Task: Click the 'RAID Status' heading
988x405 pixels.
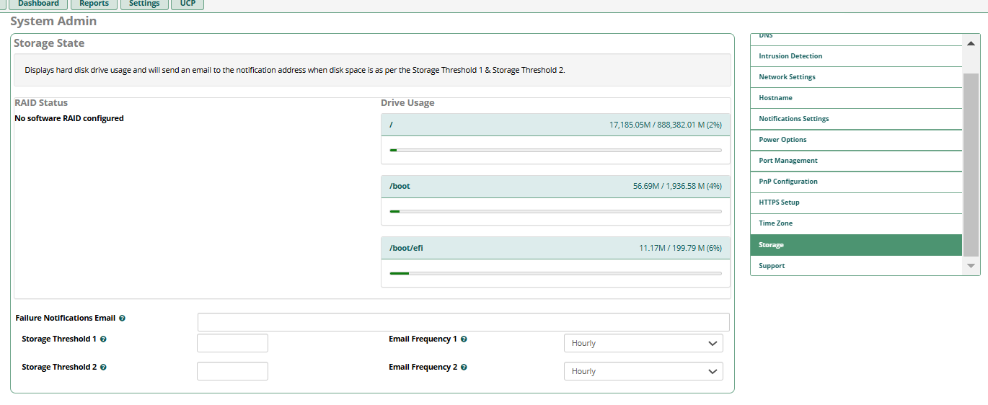Action: click(x=41, y=102)
